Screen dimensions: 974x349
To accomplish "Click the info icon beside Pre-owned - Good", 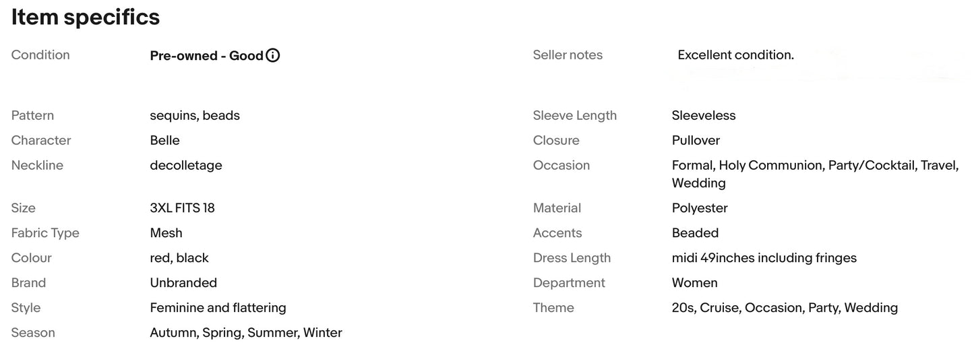I will [x=273, y=55].
